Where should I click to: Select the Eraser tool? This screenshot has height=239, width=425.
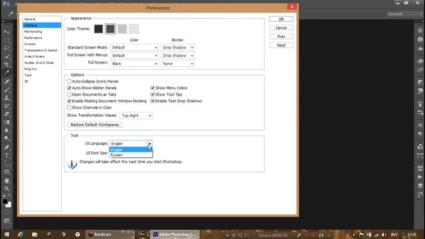[x=7, y=114]
